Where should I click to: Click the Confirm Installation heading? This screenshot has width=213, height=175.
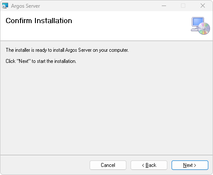click(x=39, y=21)
